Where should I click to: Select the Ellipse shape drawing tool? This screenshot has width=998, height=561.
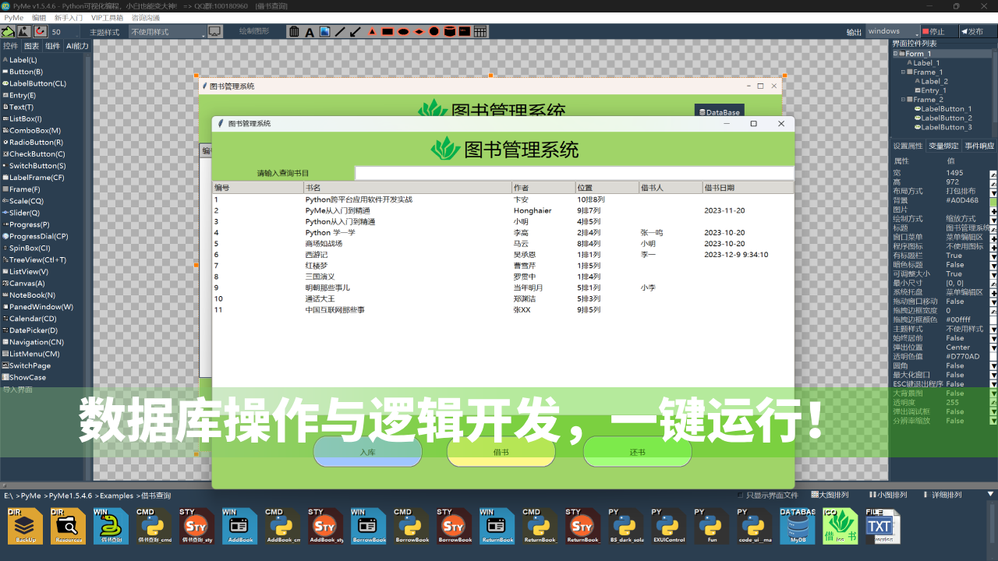coord(403,31)
